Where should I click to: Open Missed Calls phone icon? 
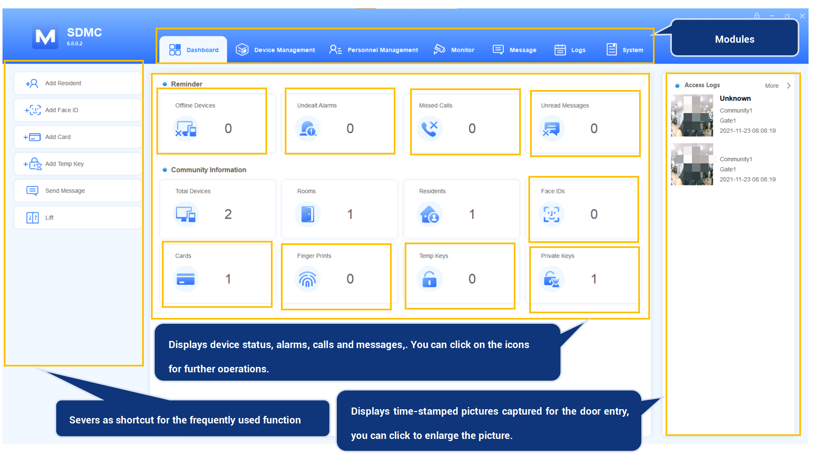[429, 129]
